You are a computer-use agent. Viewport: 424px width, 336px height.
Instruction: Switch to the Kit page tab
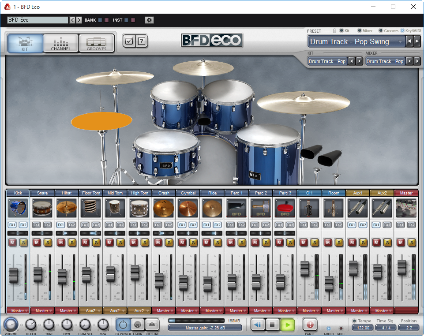25,43
